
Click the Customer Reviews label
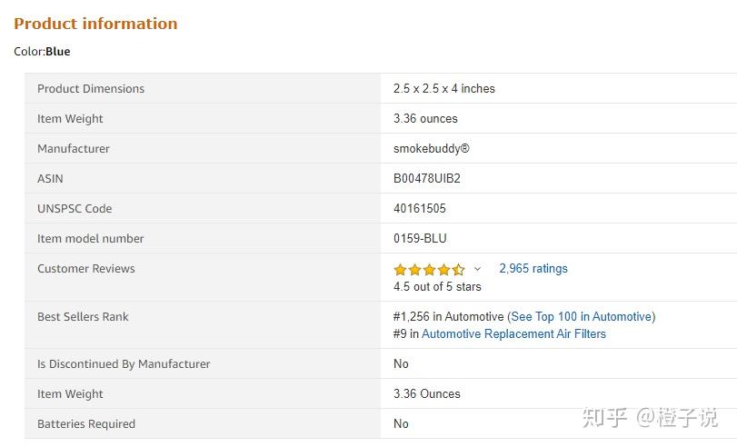point(85,268)
